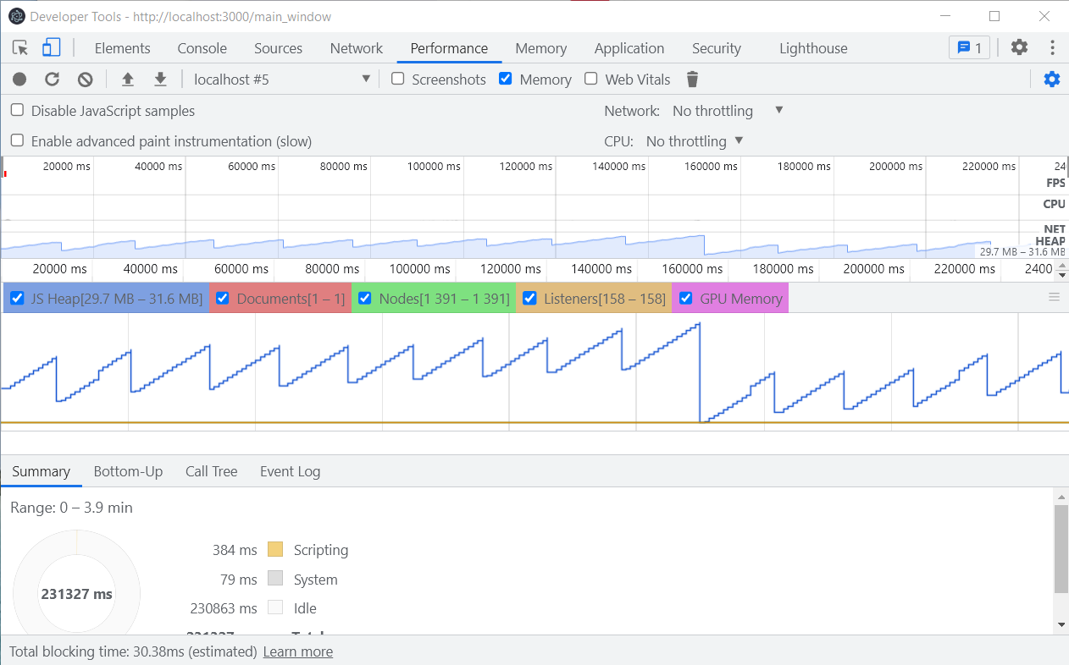Screen dimensions: 1069x665
Task: Open the DevTools issues notification bubble
Action: tap(968, 48)
